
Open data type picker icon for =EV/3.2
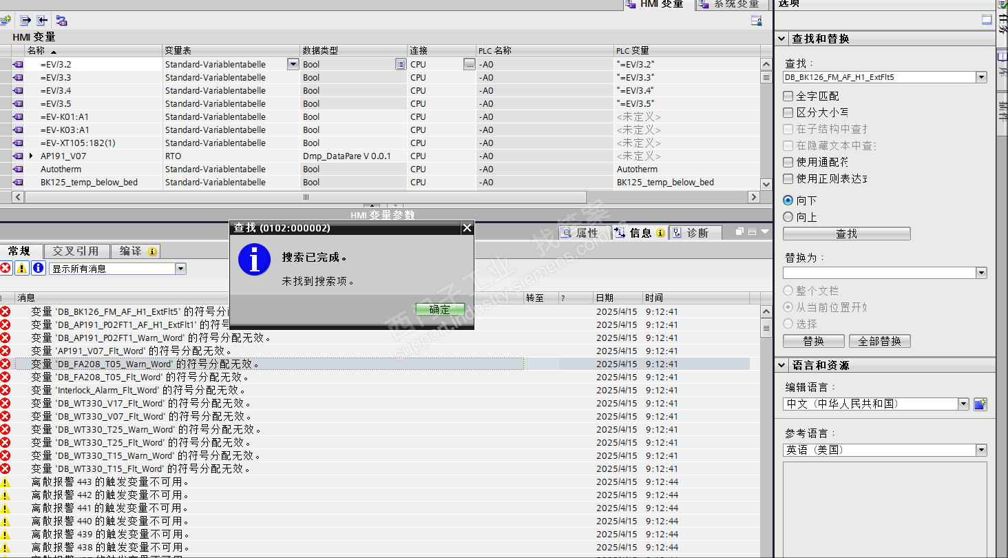click(x=401, y=64)
